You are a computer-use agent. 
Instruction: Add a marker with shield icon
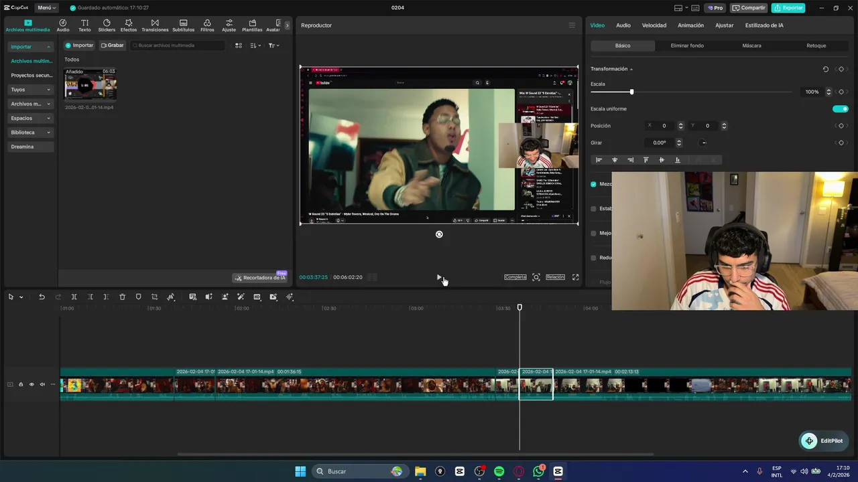pos(138,297)
